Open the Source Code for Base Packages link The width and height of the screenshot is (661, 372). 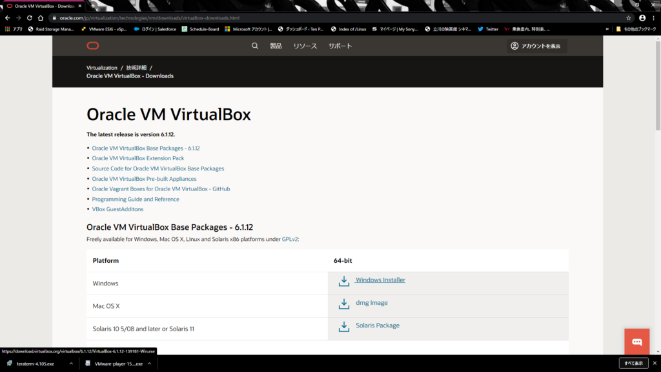pyautogui.click(x=158, y=169)
